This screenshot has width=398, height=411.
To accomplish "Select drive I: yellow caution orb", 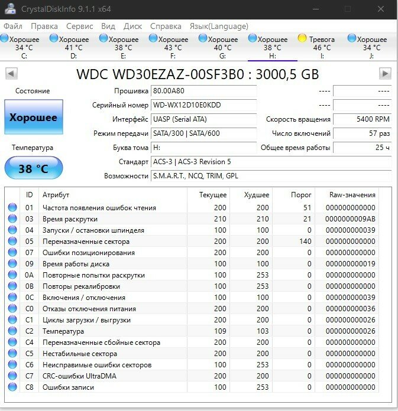I will tap(302, 38).
